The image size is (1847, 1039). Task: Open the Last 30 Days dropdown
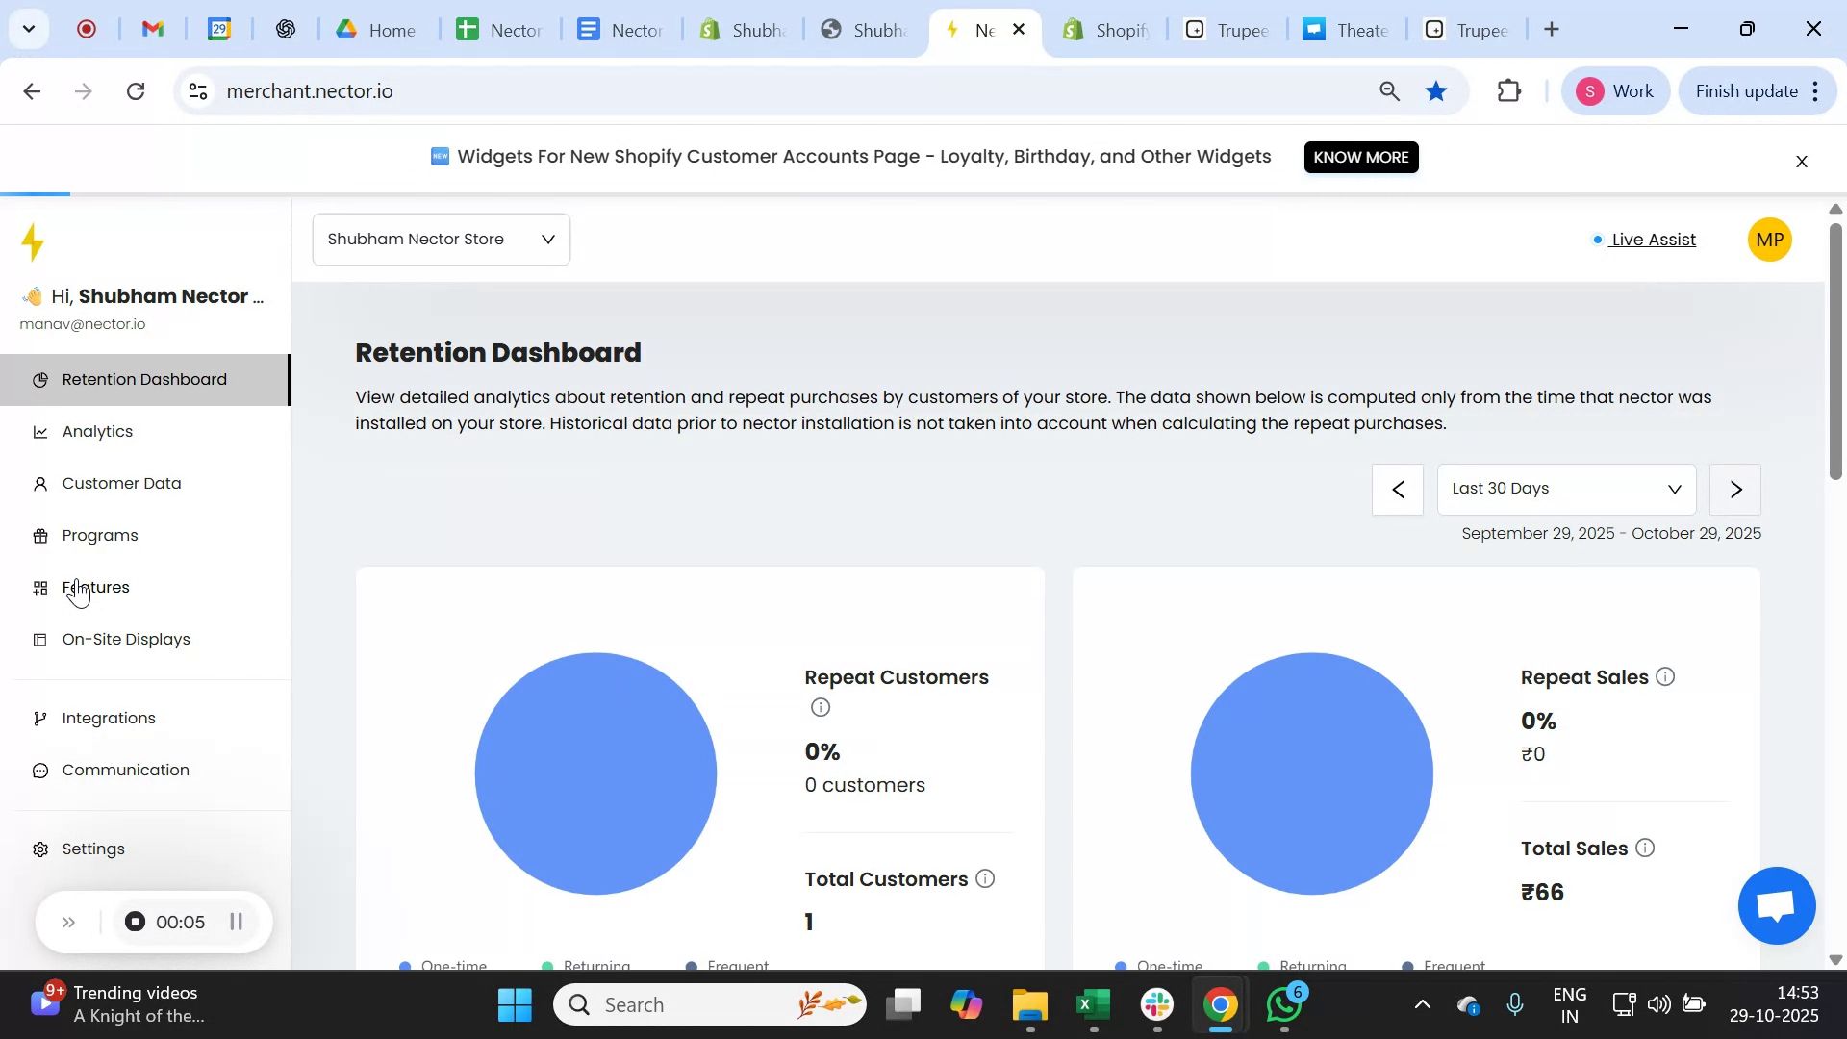1566,490
